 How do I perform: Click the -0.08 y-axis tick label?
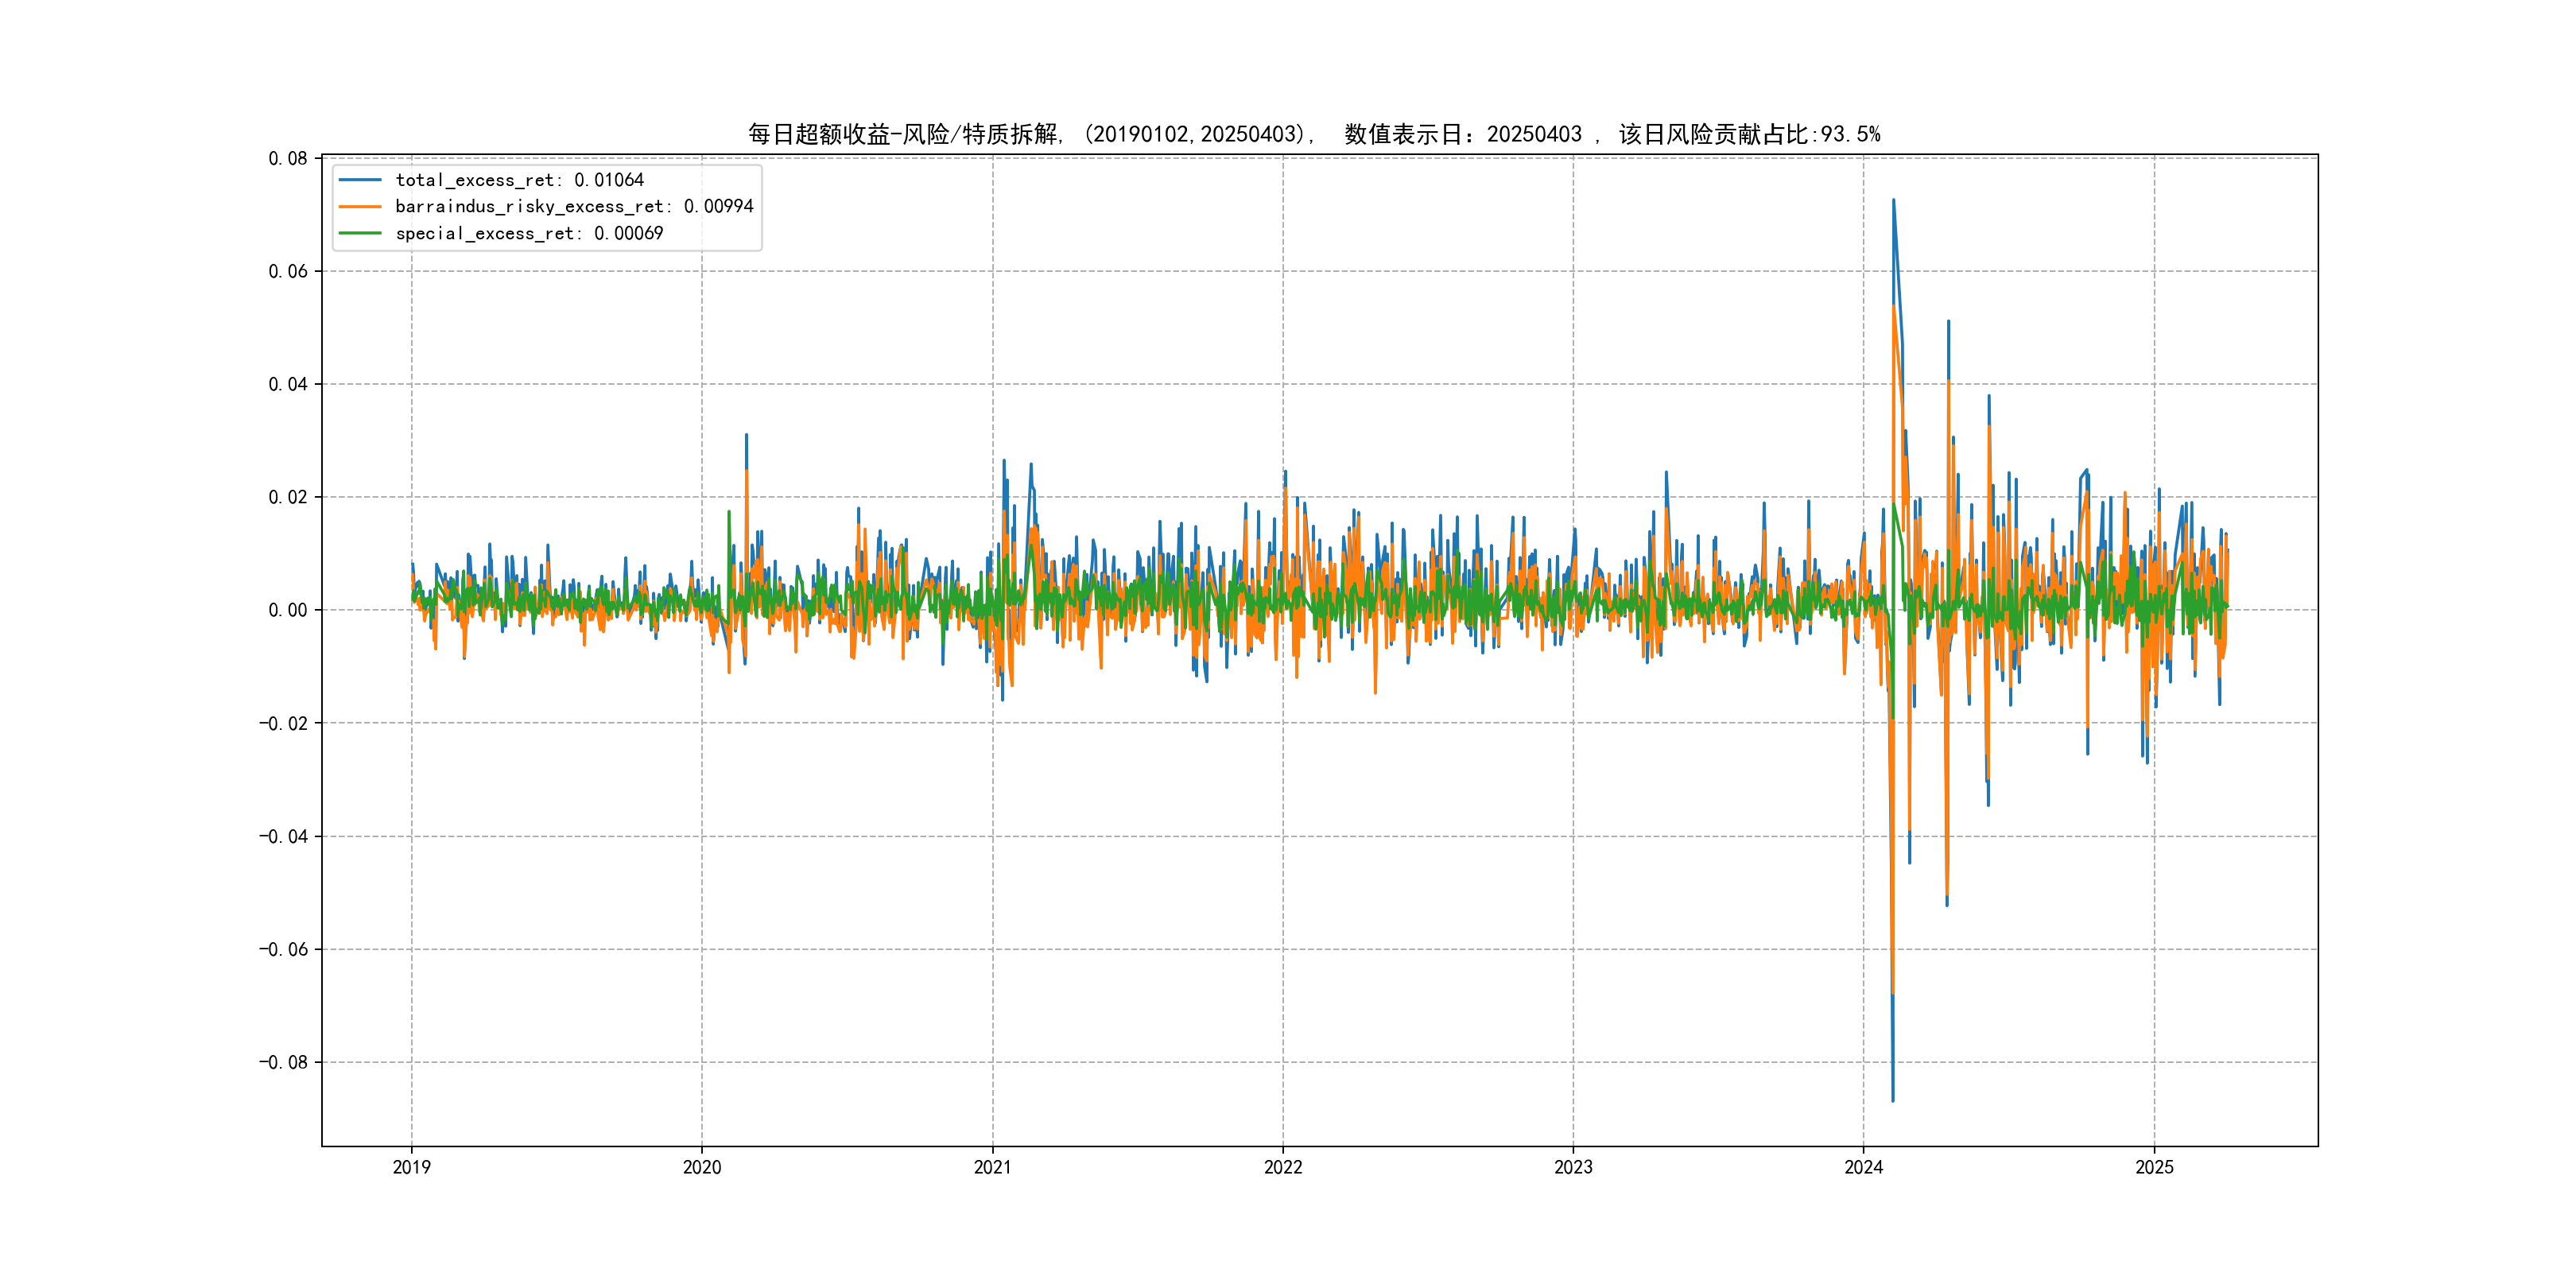[x=283, y=1062]
